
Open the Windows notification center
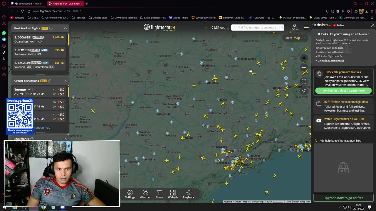click(370, 207)
